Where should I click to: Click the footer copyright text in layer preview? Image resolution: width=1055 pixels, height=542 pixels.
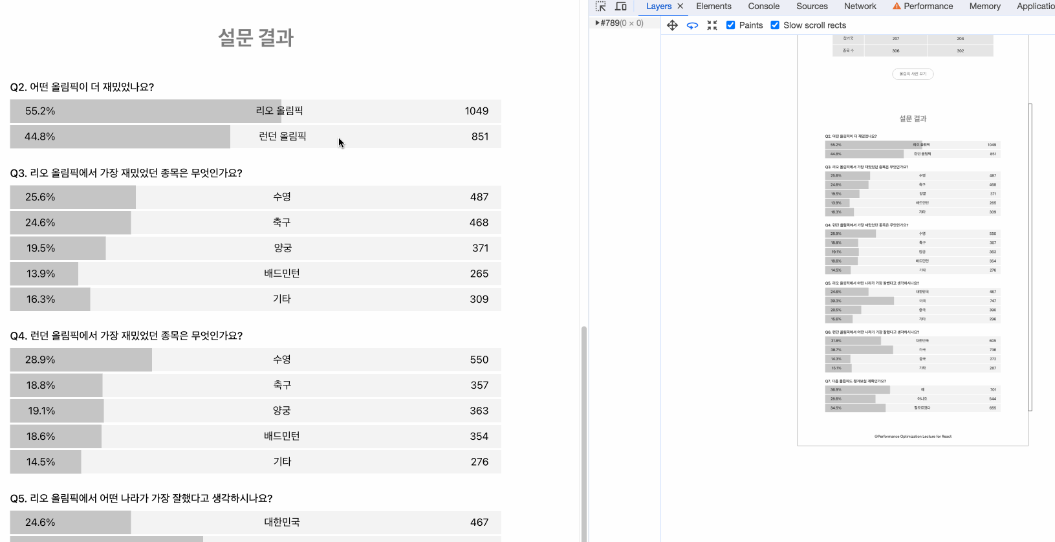(x=913, y=437)
